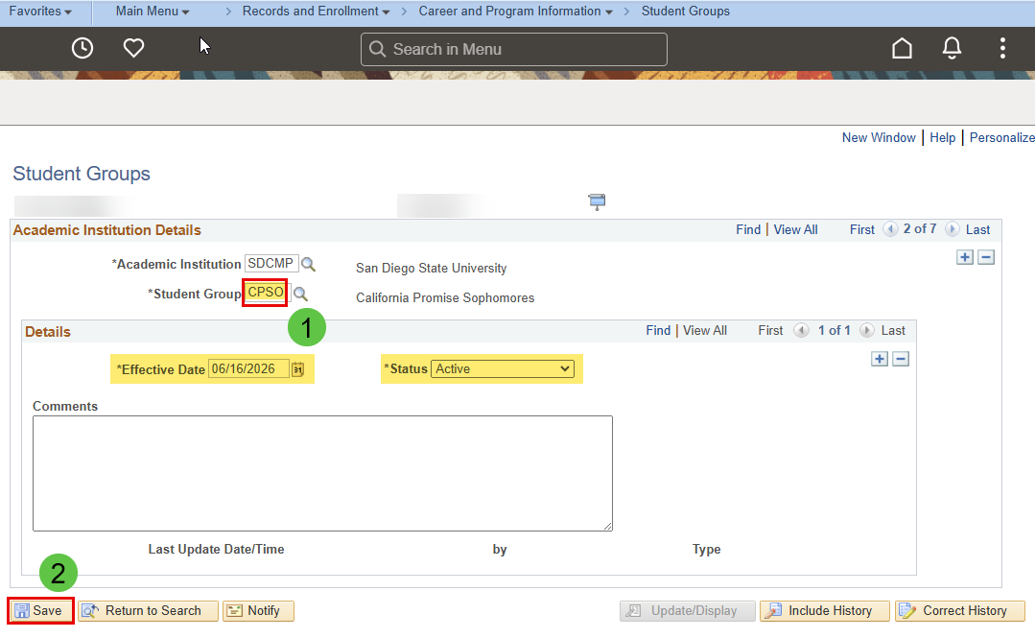Click View All in the Details section
Viewport: 1035px width, 638px height.
coord(705,330)
